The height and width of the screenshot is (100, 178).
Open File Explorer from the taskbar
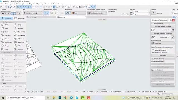coord(54,97)
